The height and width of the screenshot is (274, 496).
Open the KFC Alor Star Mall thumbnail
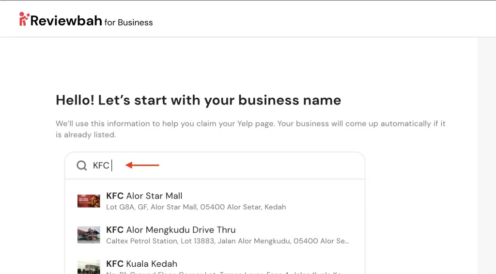point(89,201)
